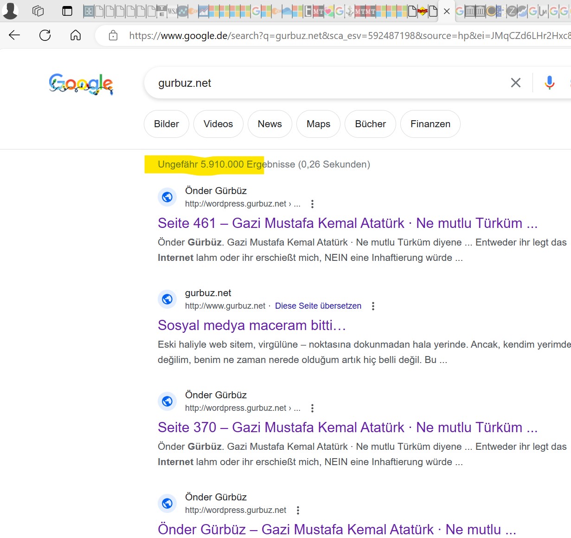Click the globe favicon of the last result
Image resolution: width=571 pixels, height=538 pixels.
click(167, 503)
